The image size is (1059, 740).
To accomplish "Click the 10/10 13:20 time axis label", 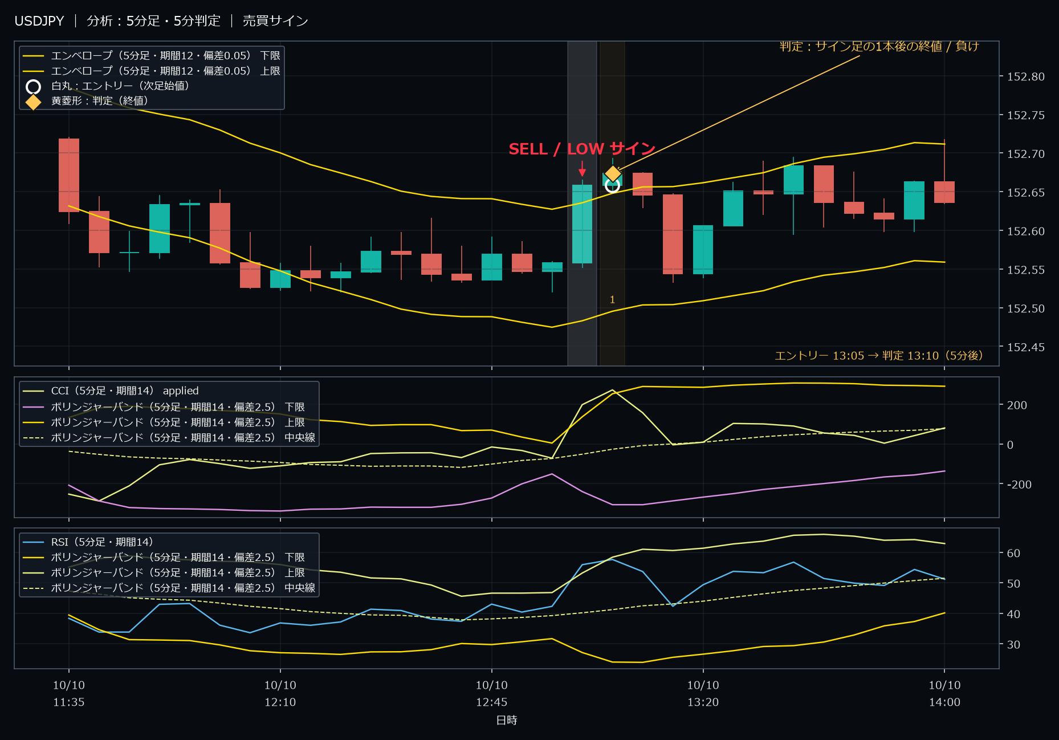I will coord(703,694).
